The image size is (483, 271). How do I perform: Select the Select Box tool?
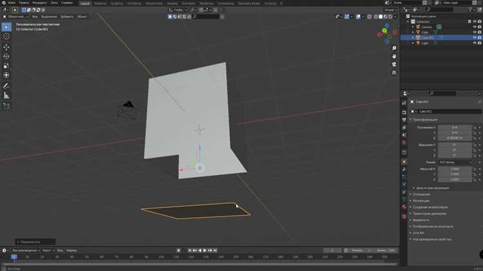click(6, 27)
